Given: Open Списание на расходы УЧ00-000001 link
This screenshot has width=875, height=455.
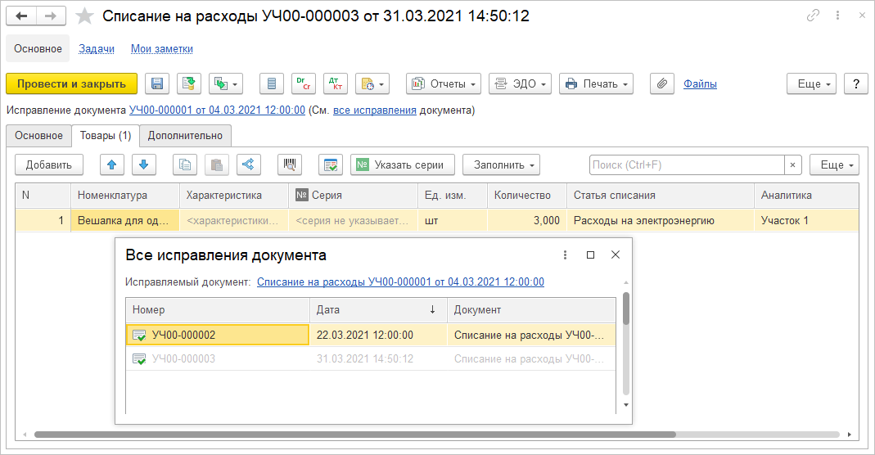Looking at the screenshot, I should click(x=400, y=282).
